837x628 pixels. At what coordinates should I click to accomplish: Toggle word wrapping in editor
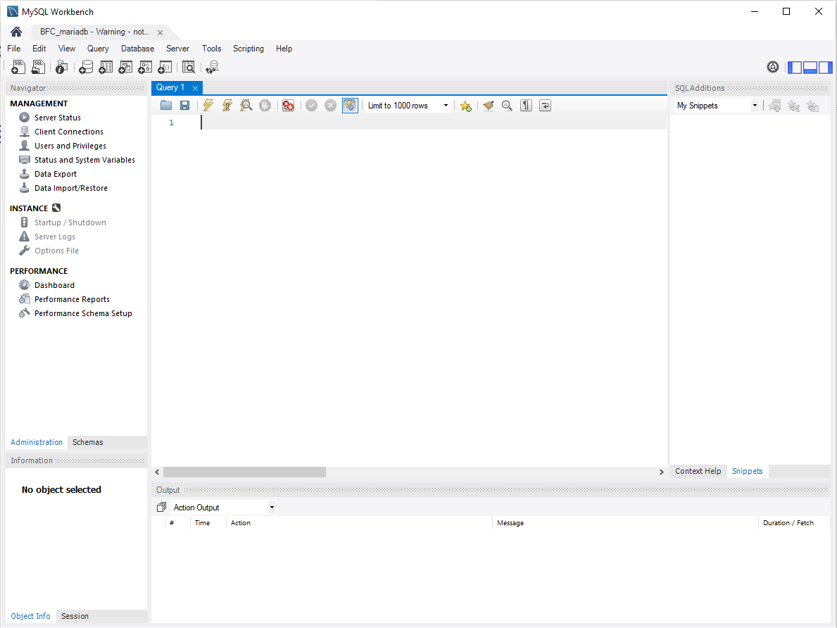tap(545, 106)
